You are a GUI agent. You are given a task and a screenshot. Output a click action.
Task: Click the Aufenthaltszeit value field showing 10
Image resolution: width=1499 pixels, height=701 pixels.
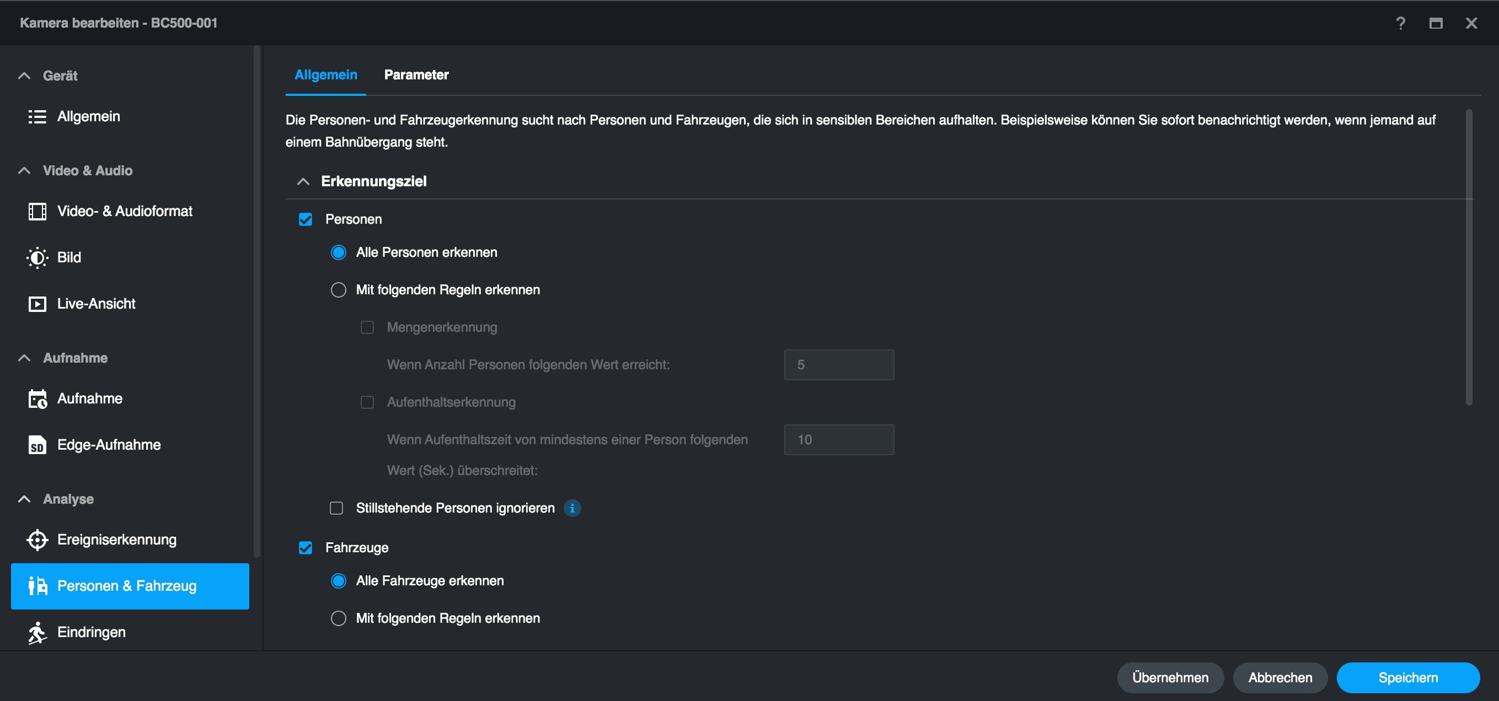(838, 440)
